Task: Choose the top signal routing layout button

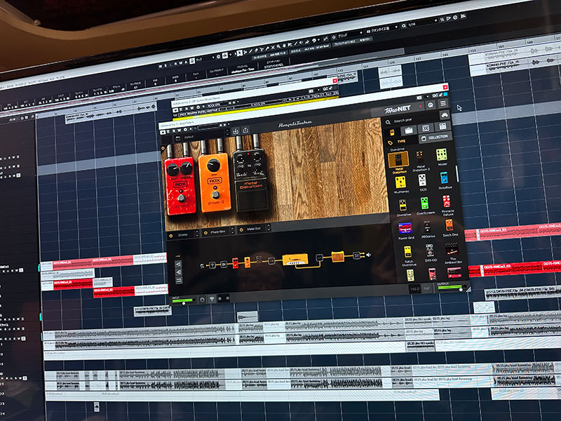Action: tap(179, 265)
